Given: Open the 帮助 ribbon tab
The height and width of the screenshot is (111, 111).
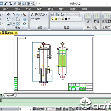Looking at the screenshot, I should 84,9.
